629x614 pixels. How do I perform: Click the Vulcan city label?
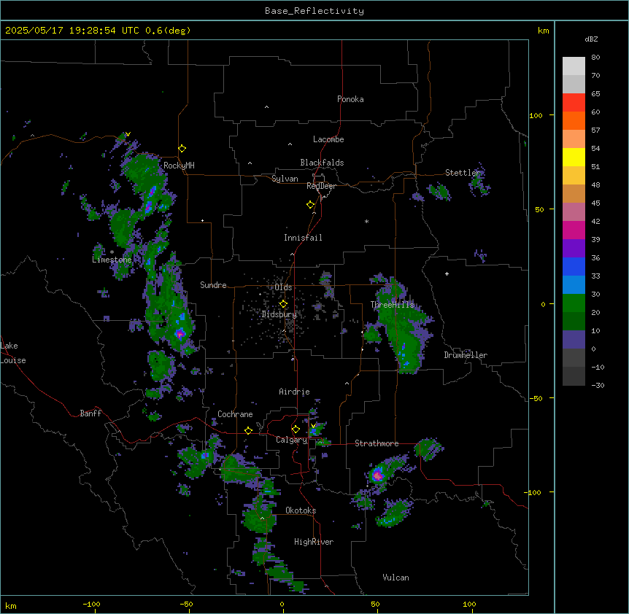(396, 578)
